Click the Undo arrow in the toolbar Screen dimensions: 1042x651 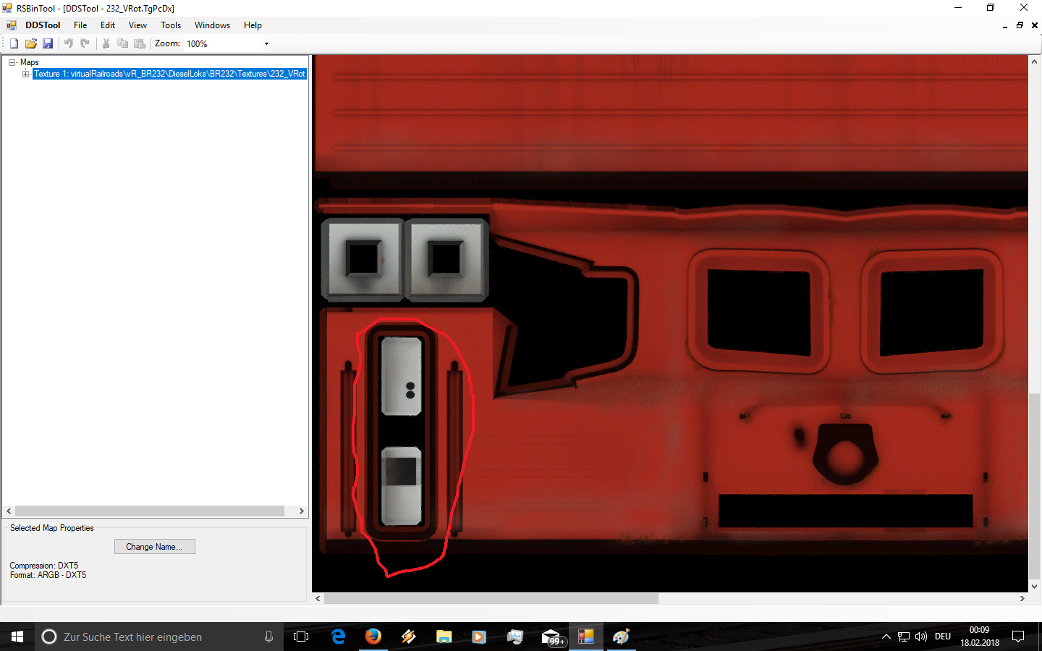coord(69,43)
